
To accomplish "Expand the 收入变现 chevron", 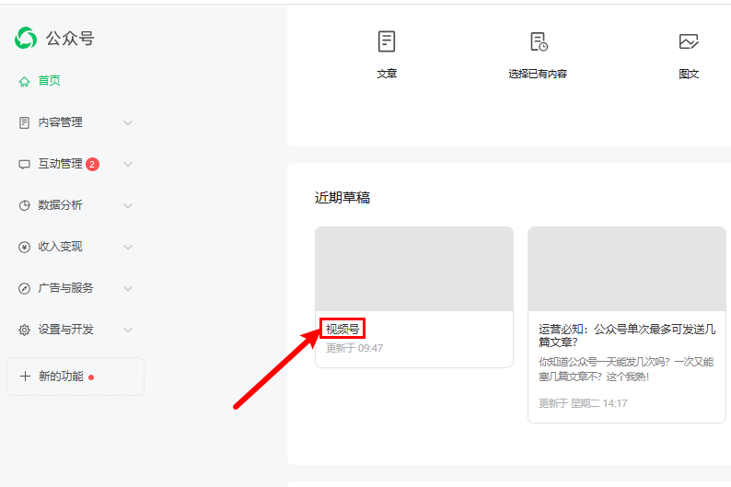I will 128,247.
